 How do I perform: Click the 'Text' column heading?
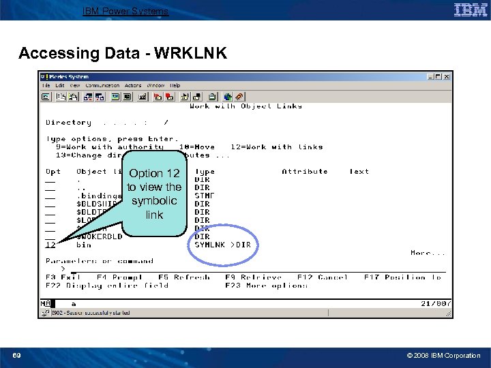(359, 172)
